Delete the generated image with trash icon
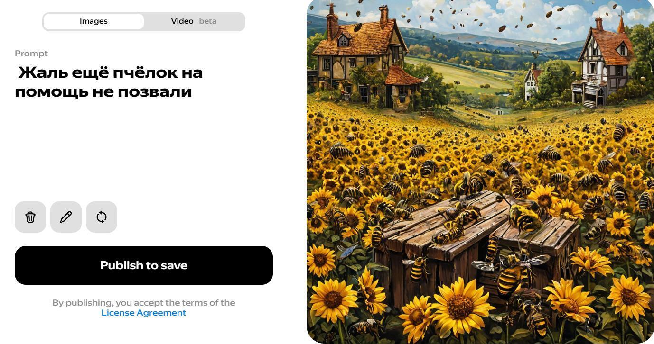 (x=30, y=217)
